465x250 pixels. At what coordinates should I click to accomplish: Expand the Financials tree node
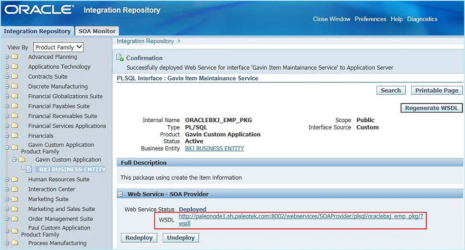[x=7, y=136]
